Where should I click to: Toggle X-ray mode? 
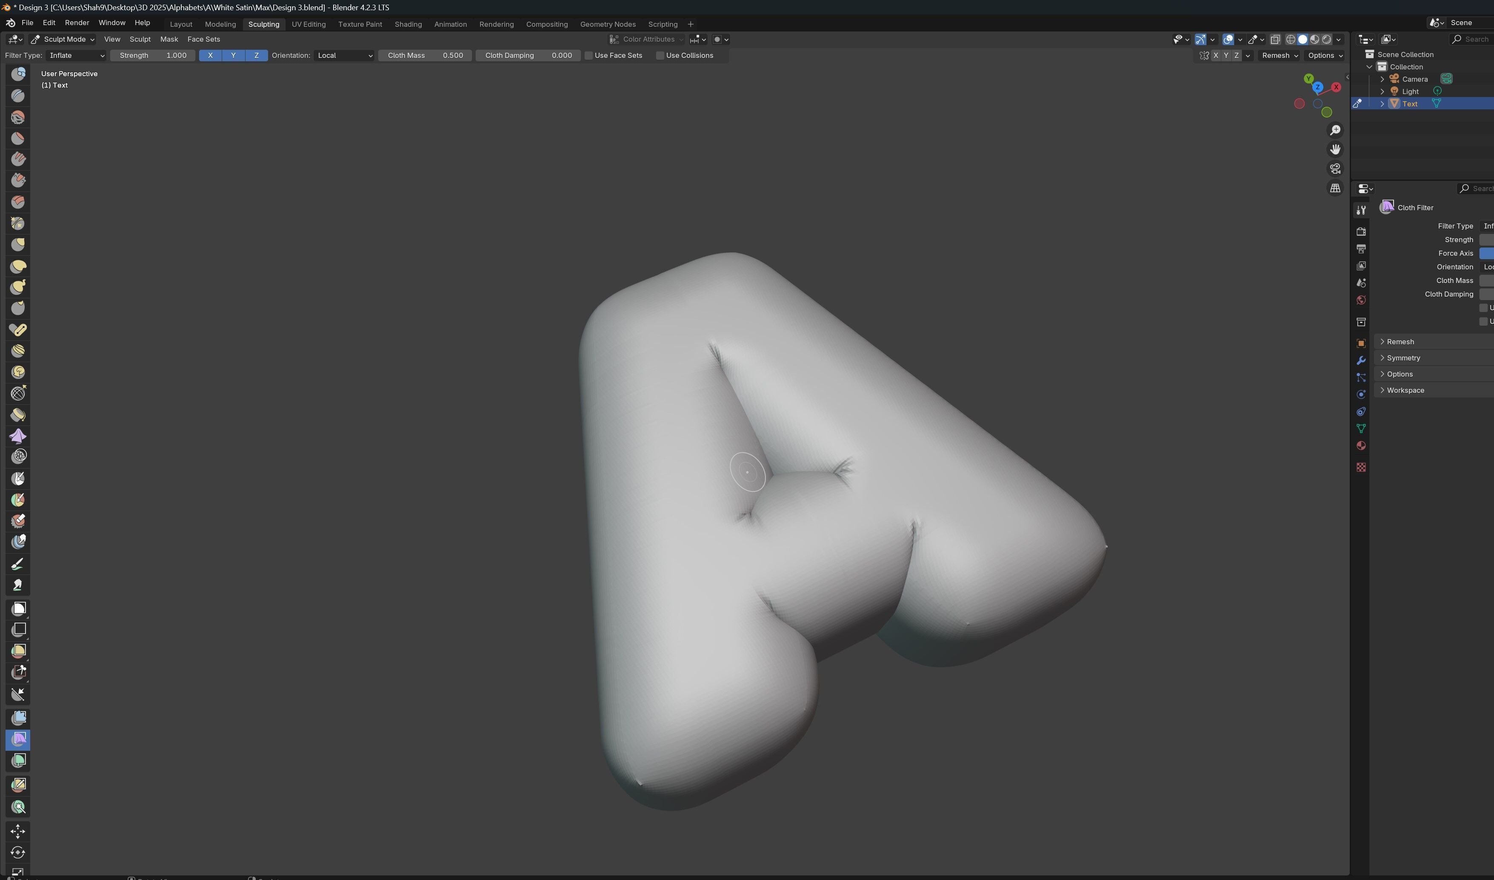coord(1275,39)
